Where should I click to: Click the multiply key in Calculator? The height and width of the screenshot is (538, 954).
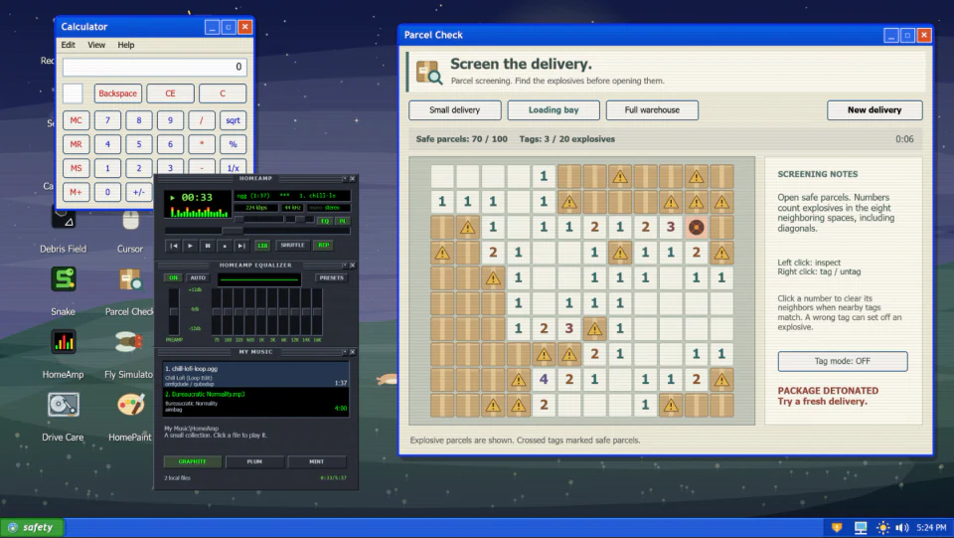(202, 144)
